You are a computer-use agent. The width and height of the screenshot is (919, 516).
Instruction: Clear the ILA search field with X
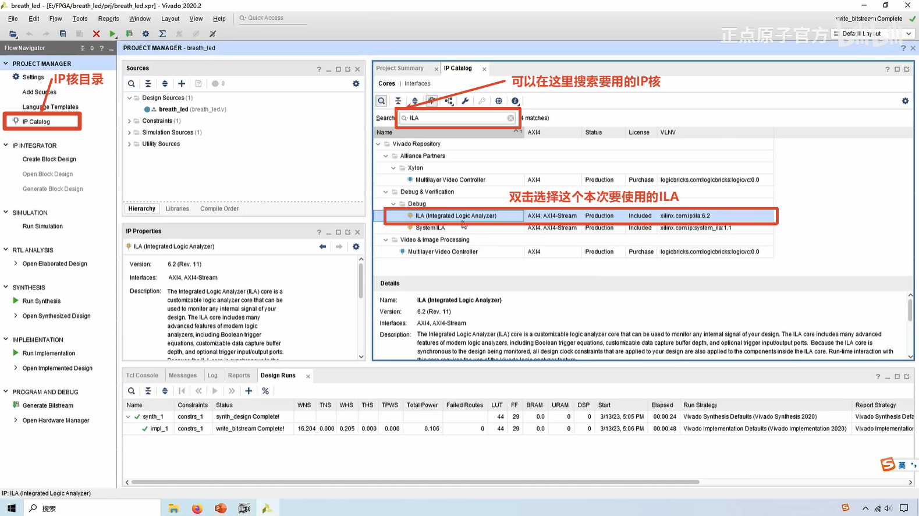[510, 118]
